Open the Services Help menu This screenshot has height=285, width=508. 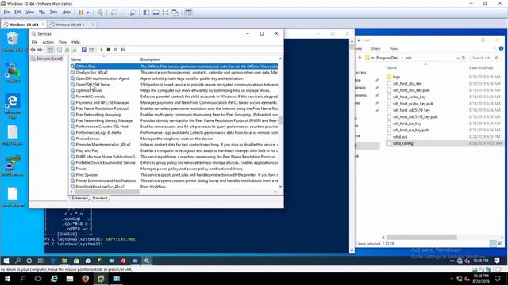75,42
